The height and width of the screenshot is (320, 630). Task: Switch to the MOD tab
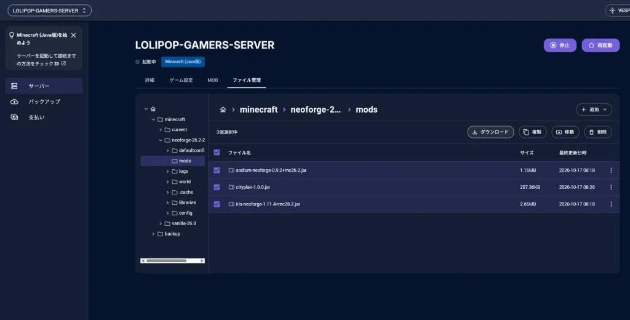(x=212, y=80)
